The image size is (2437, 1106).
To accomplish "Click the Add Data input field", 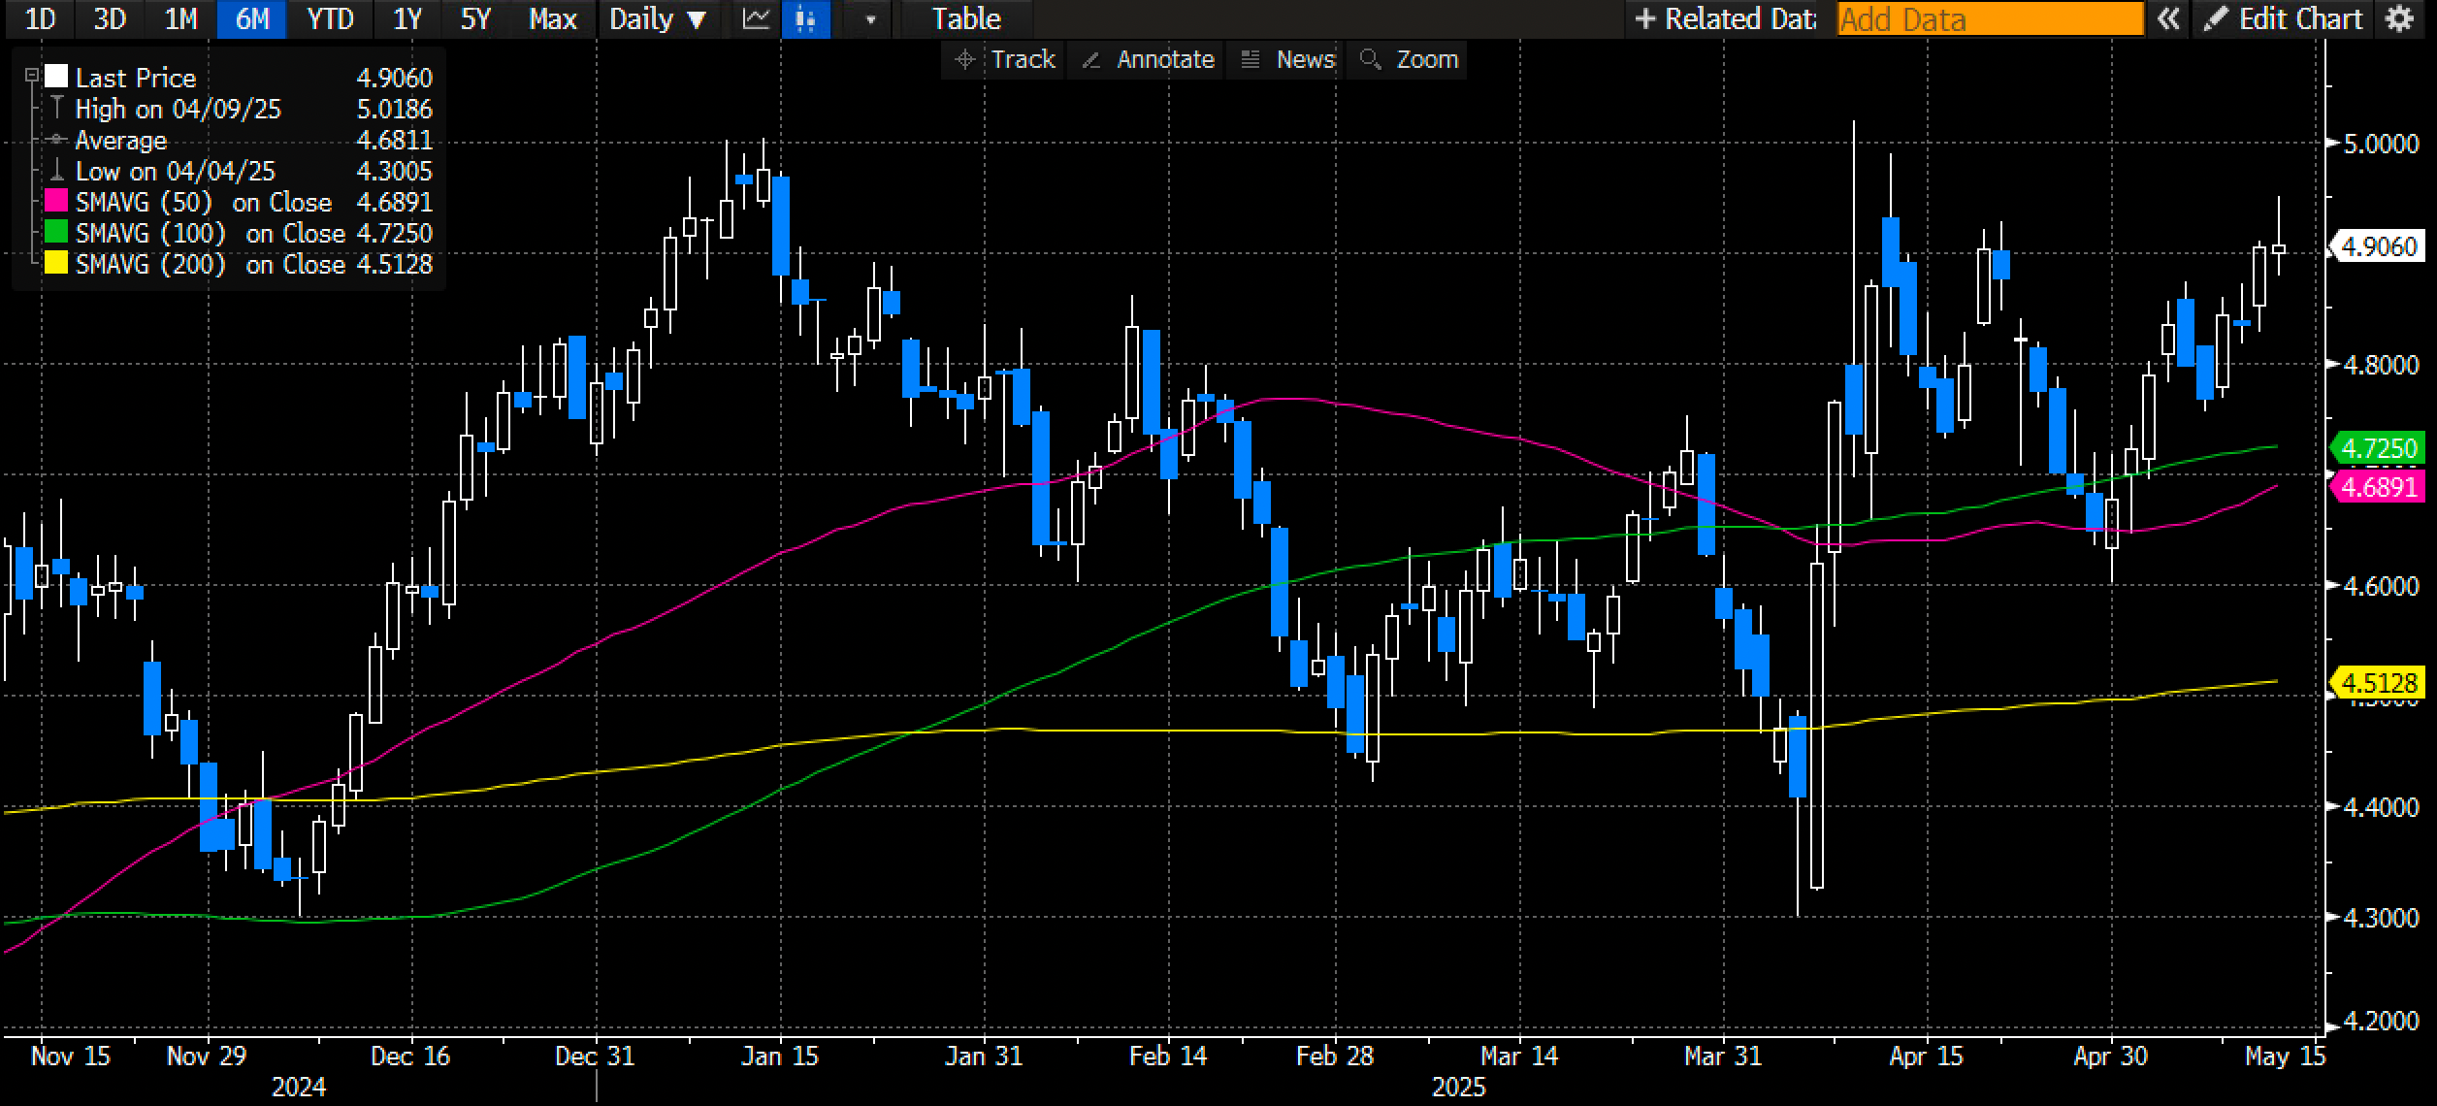I will tap(1989, 19).
